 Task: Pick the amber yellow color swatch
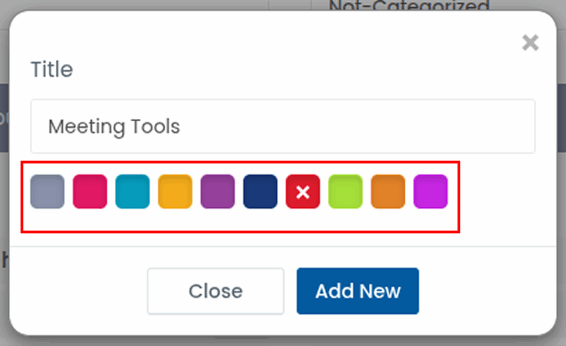[175, 192]
